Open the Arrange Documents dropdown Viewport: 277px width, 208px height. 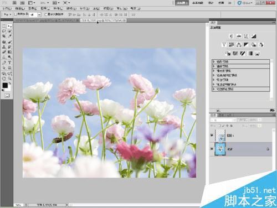click(x=56, y=3)
